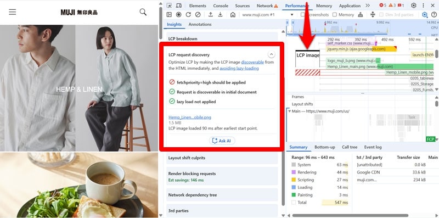439x218 pixels.
Task: Toggle the Performance sidebar panel icon
Action: [169, 15]
